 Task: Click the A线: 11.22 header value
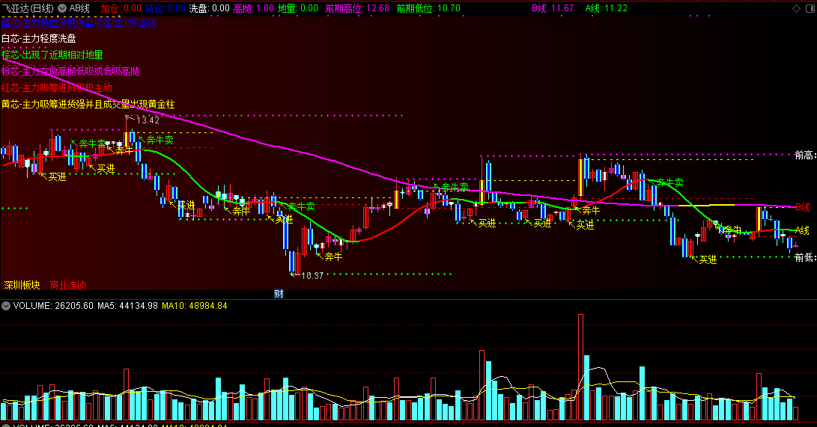[607, 8]
